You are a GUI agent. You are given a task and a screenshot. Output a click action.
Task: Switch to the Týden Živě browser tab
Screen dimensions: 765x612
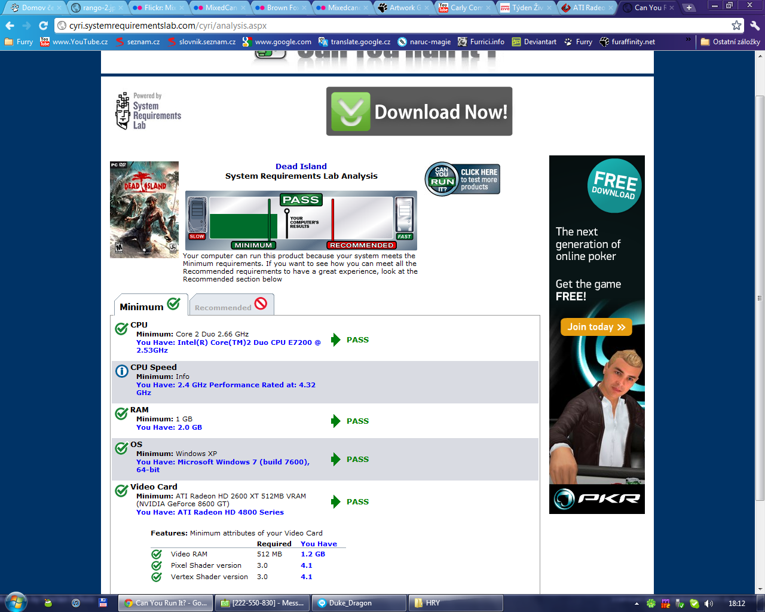[527, 8]
